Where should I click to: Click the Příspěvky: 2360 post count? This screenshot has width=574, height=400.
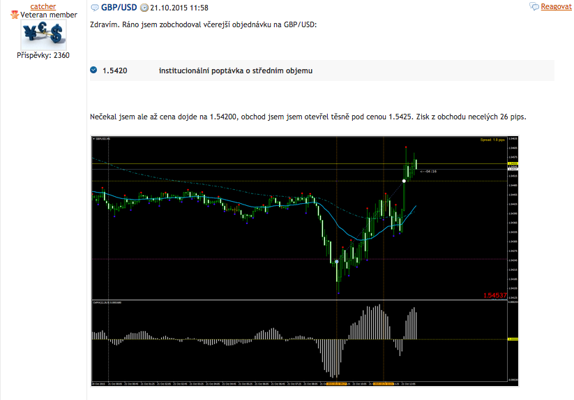43,55
